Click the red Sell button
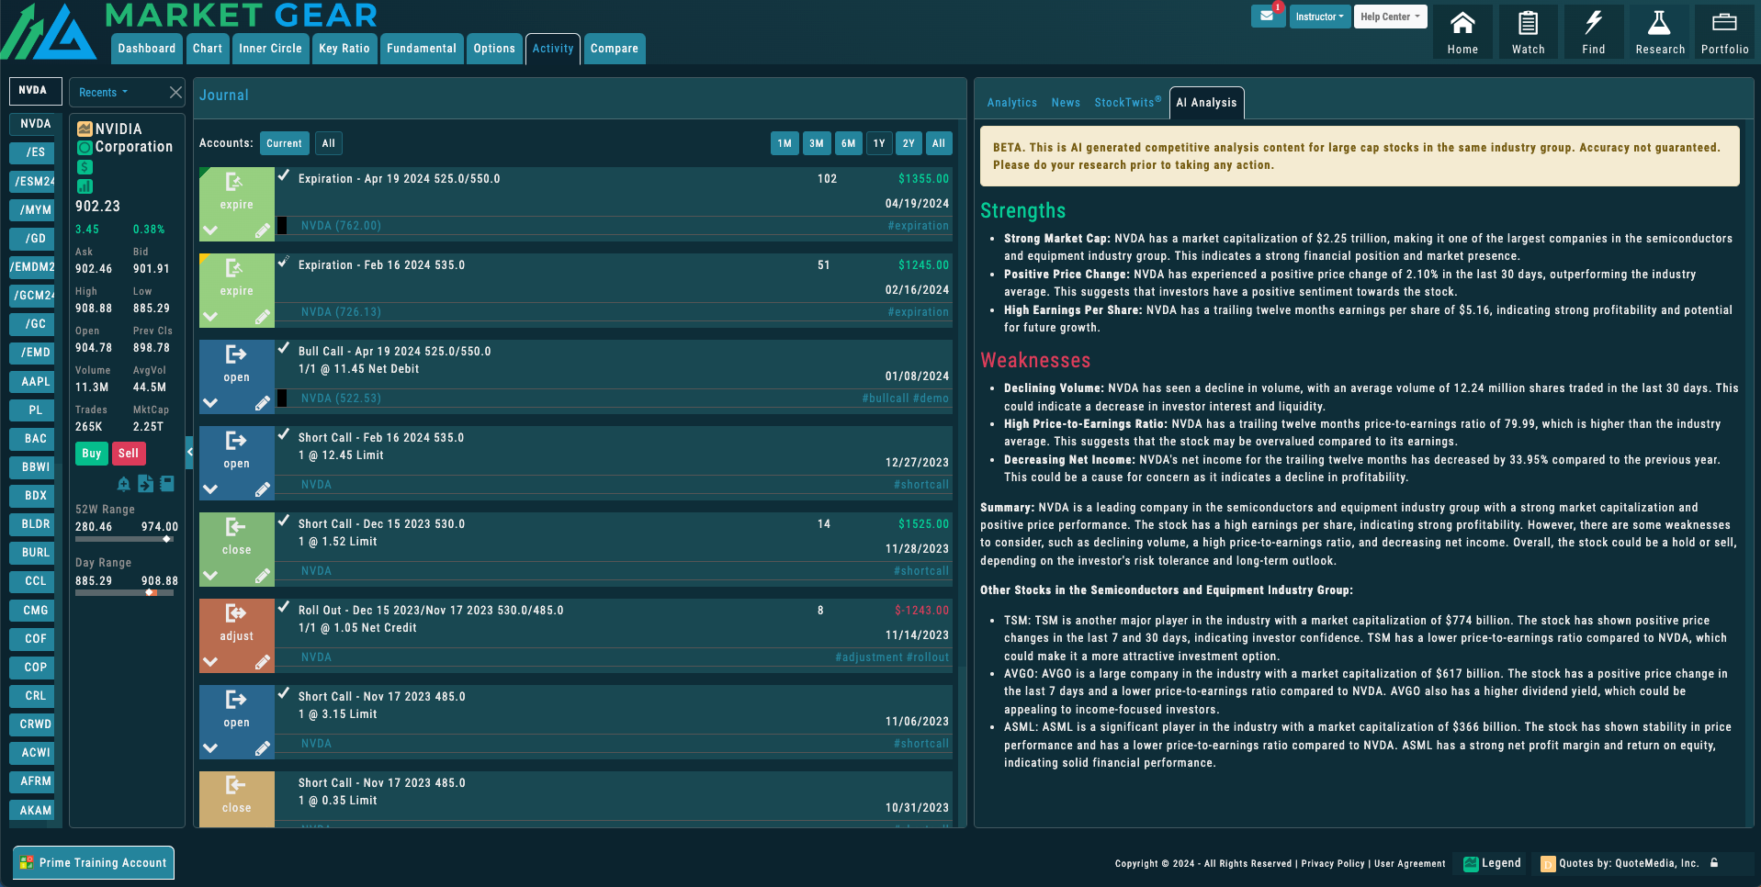1761x887 pixels. click(129, 454)
